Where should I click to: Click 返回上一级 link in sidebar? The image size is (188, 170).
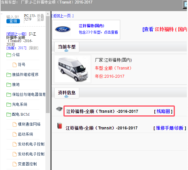click(16, 34)
